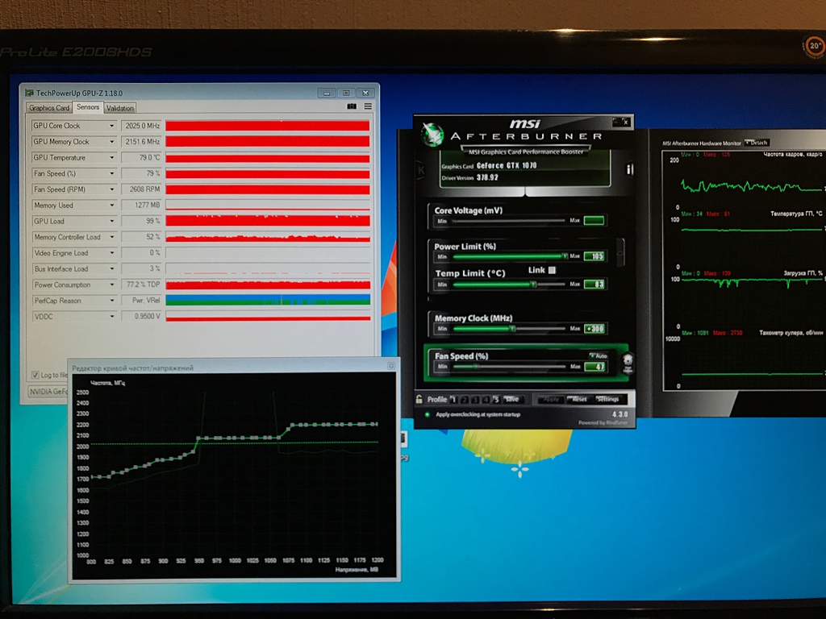Open the PerfCap Reason sensor dropdown
Screen dimensions: 826x619
[111, 301]
